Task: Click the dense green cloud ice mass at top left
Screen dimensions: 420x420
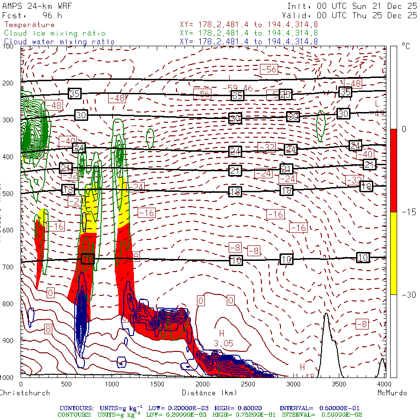Action: 34,131
